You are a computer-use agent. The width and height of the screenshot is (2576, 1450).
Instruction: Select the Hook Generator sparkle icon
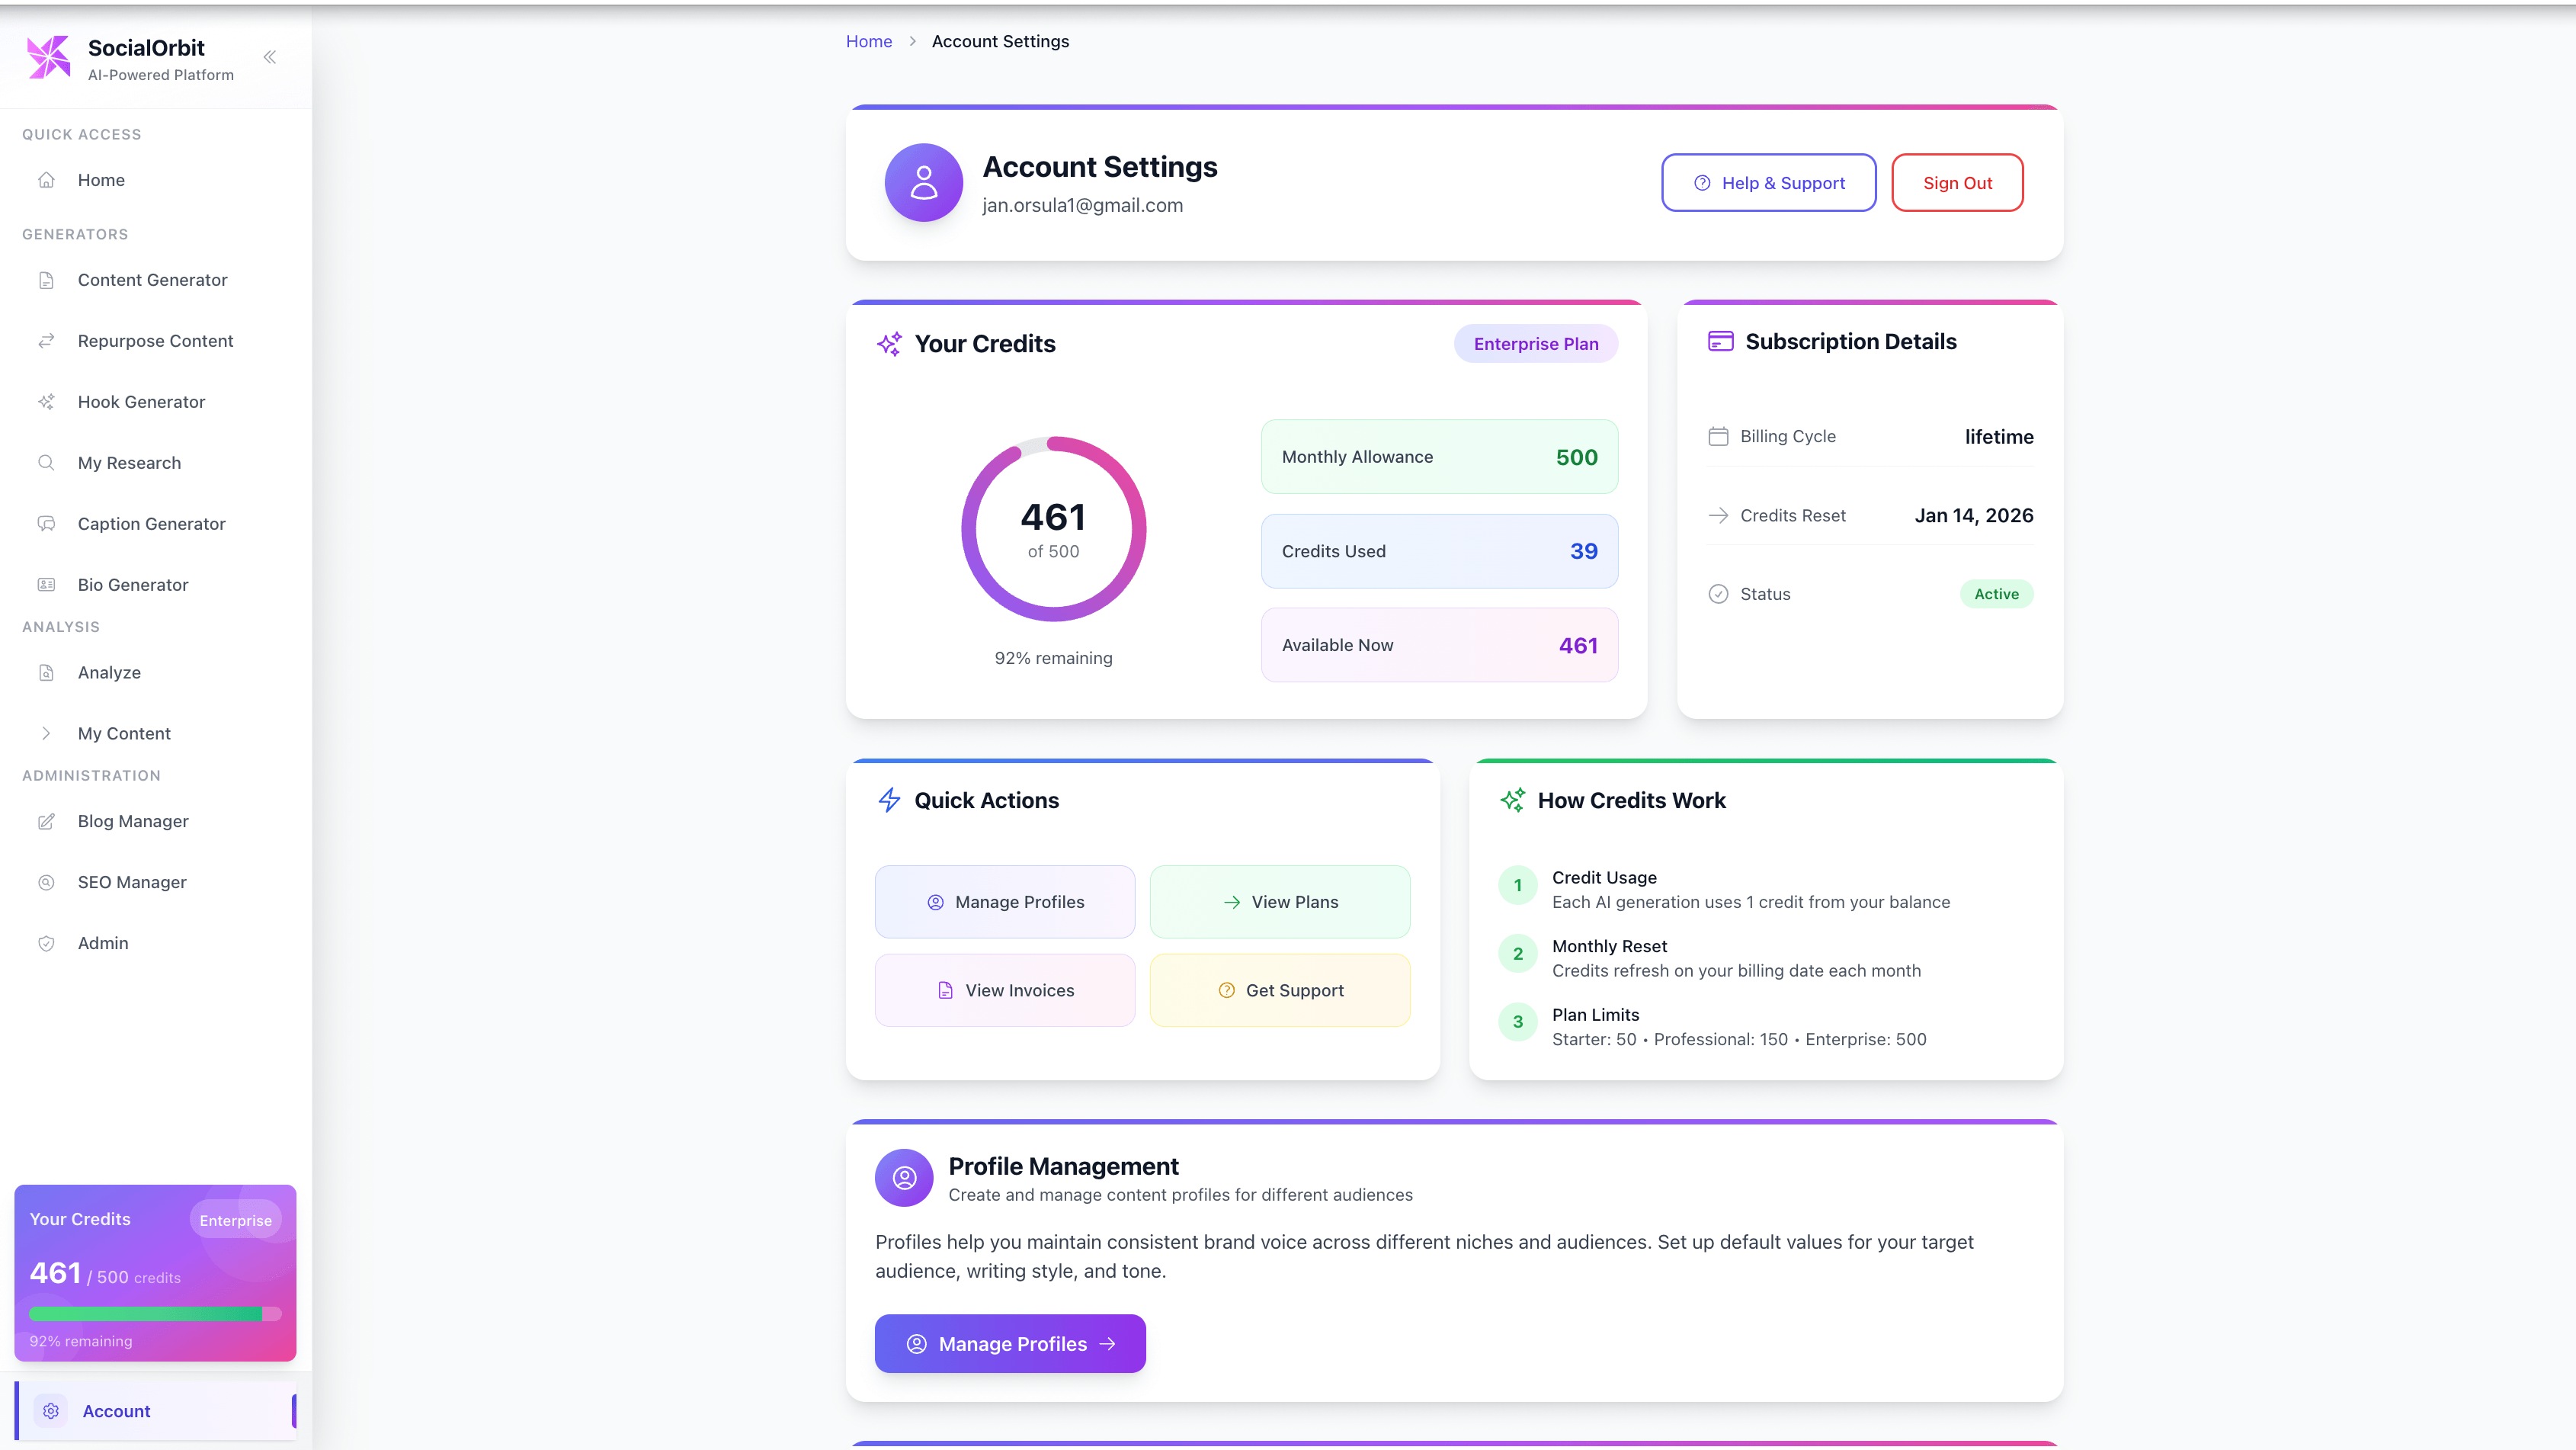point(47,401)
